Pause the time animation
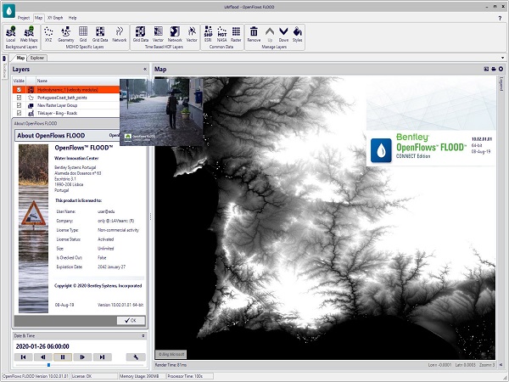509x382 pixels. [x=63, y=357]
